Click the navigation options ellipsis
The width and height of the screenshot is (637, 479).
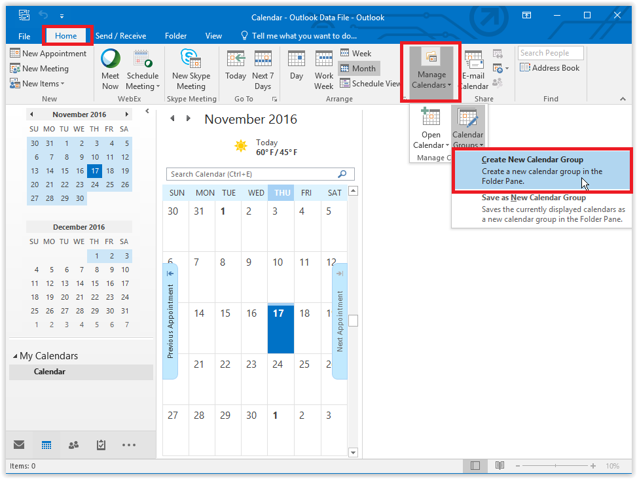coord(129,445)
